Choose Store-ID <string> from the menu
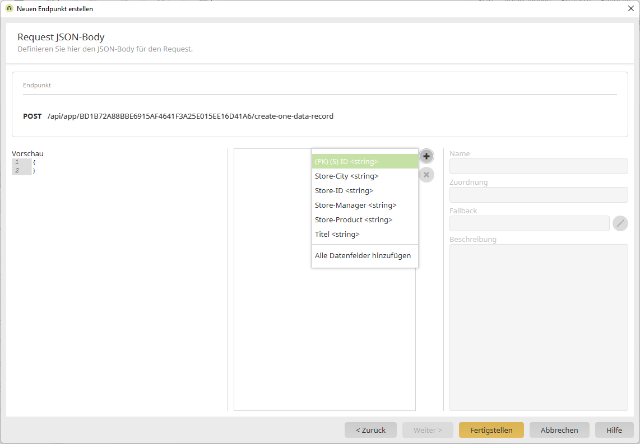 point(365,191)
